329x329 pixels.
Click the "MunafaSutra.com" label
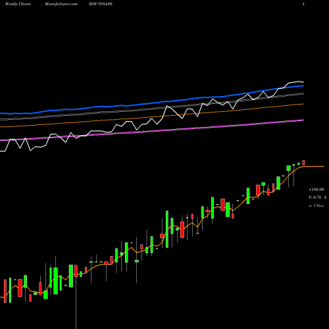[61, 4]
